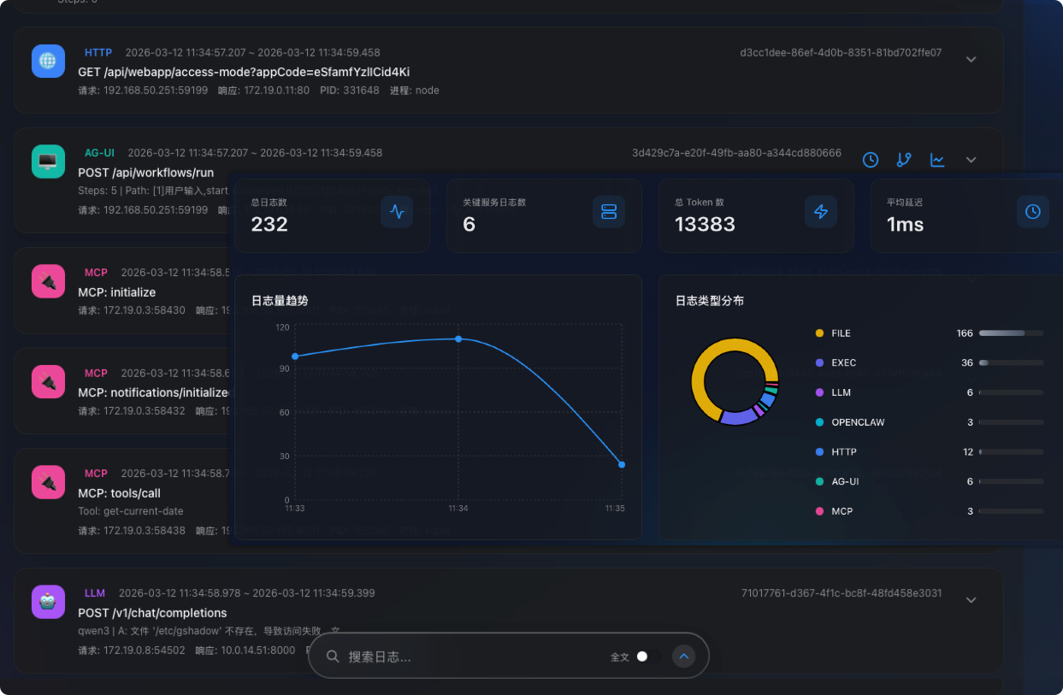
Task: Open the clock timeline icon in AG-UI row
Action: (870, 160)
